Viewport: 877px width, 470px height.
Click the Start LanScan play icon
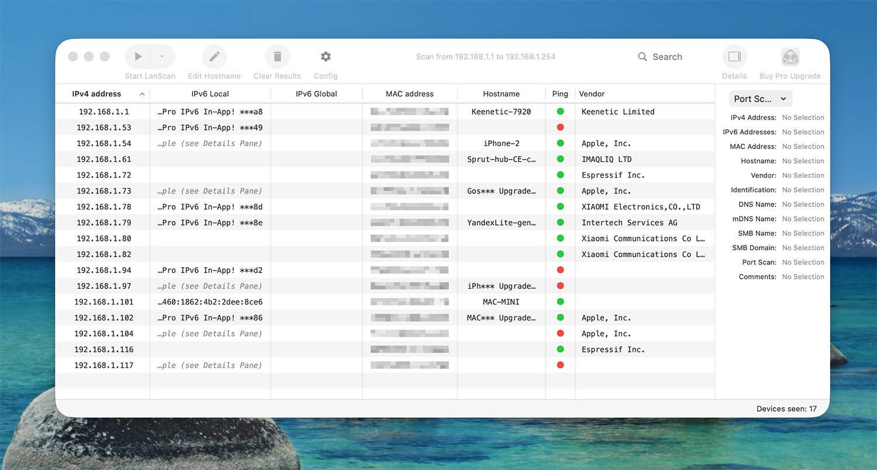pyautogui.click(x=139, y=57)
